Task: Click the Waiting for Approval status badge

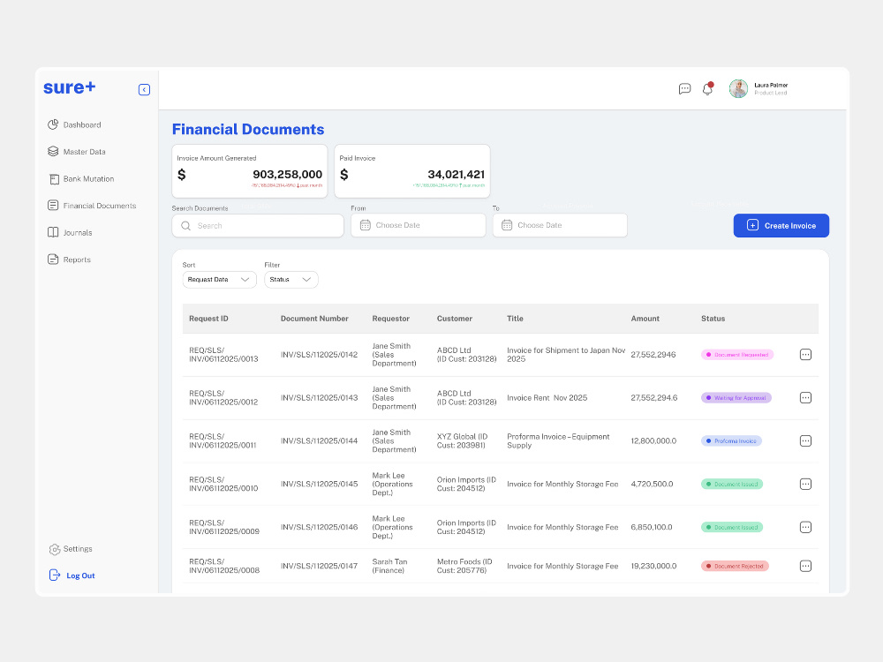Action: click(x=736, y=398)
